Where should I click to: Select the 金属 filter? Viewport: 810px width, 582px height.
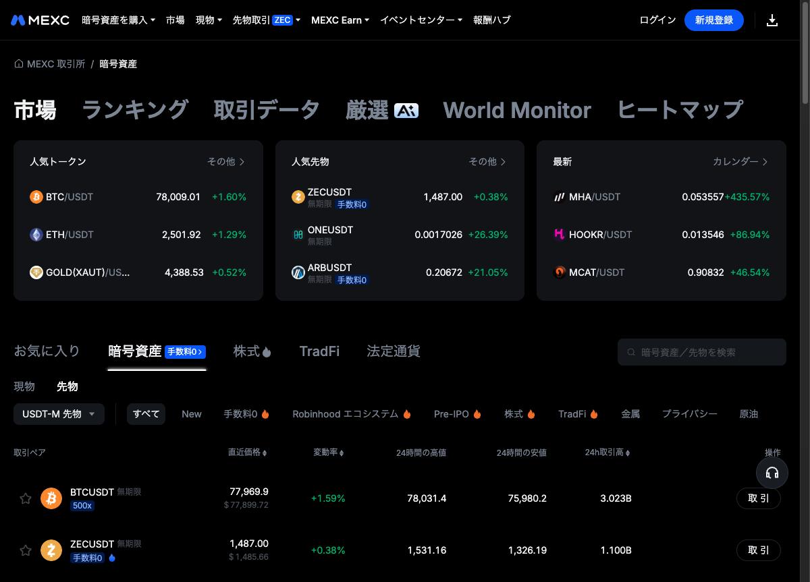click(630, 414)
